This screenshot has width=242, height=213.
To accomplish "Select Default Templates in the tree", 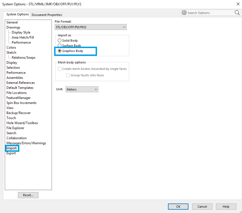I will pyautogui.click(x=20, y=88).
